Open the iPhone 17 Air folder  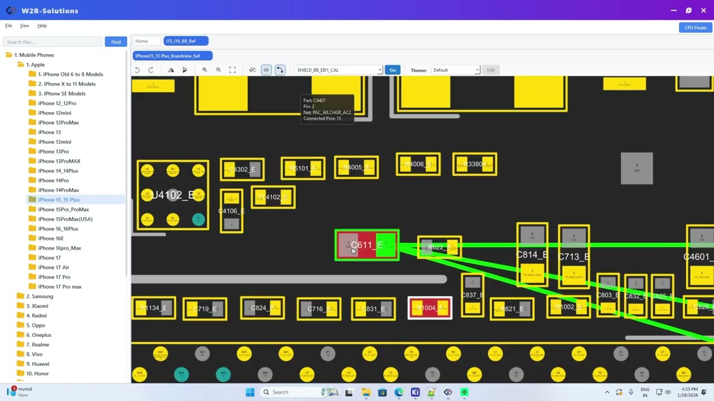click(x=54, y=267)
